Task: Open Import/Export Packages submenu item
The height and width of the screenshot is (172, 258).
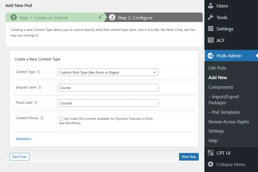Action: tap(224, 100)
